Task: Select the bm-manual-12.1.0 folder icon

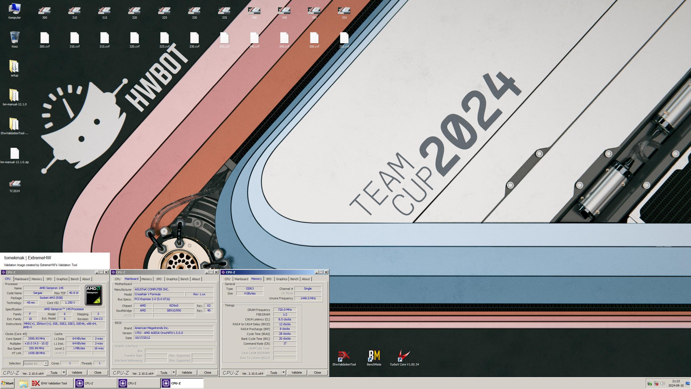Action: [15, 97]
